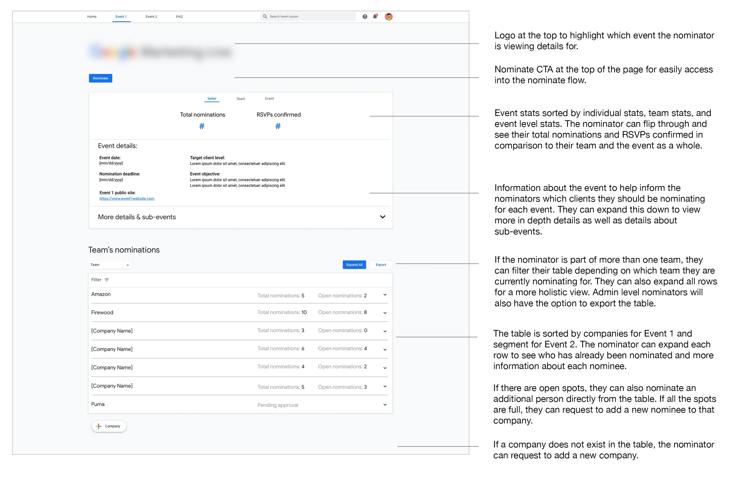The image size is (739, 485).
Task: Click the search magnifier icon
Action: [x=265, y=17]
